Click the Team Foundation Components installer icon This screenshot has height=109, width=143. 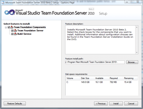[12, 27]
